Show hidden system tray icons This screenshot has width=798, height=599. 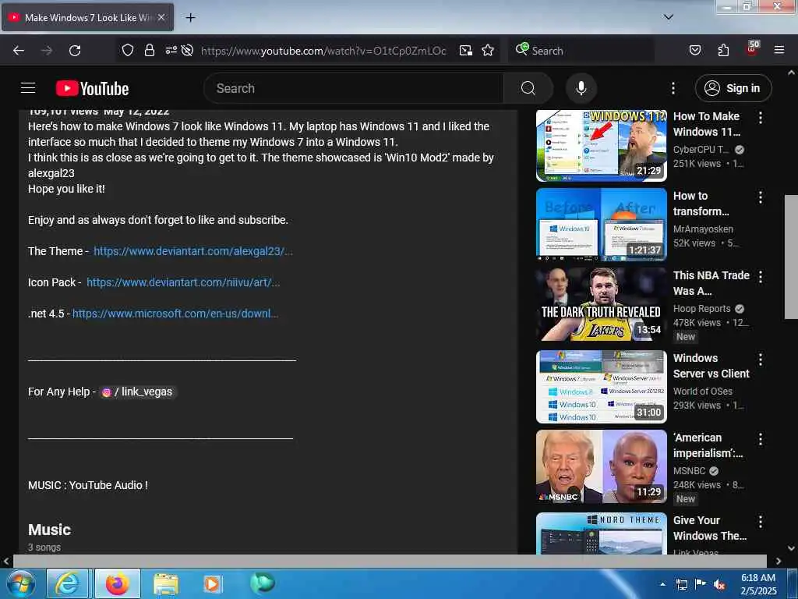(662, 584)
